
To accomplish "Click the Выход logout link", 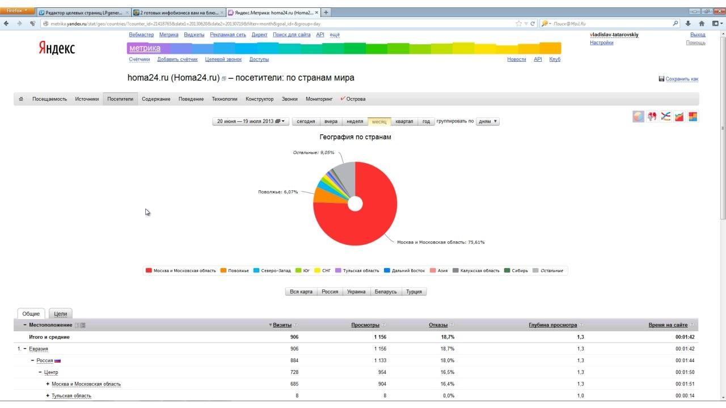I will pyautogui.click(x=698, y=35).
